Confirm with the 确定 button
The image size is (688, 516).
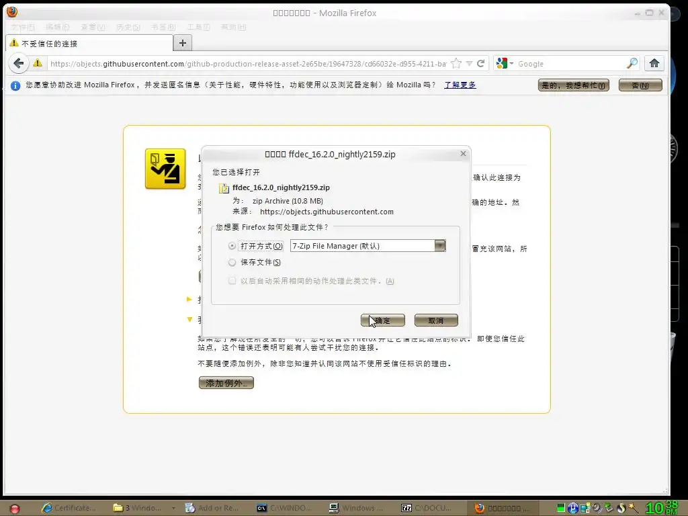click(x=382, y=320)
